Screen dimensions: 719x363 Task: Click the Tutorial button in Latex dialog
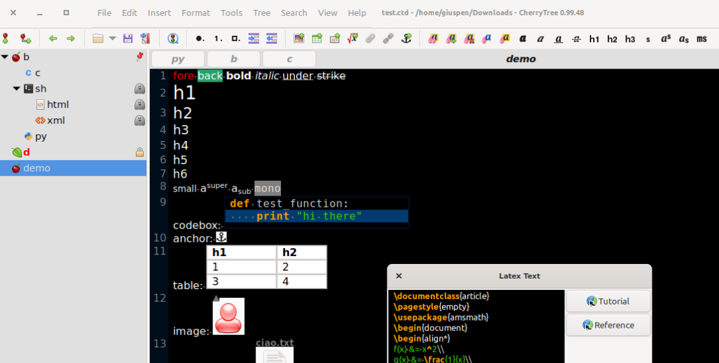608,301
